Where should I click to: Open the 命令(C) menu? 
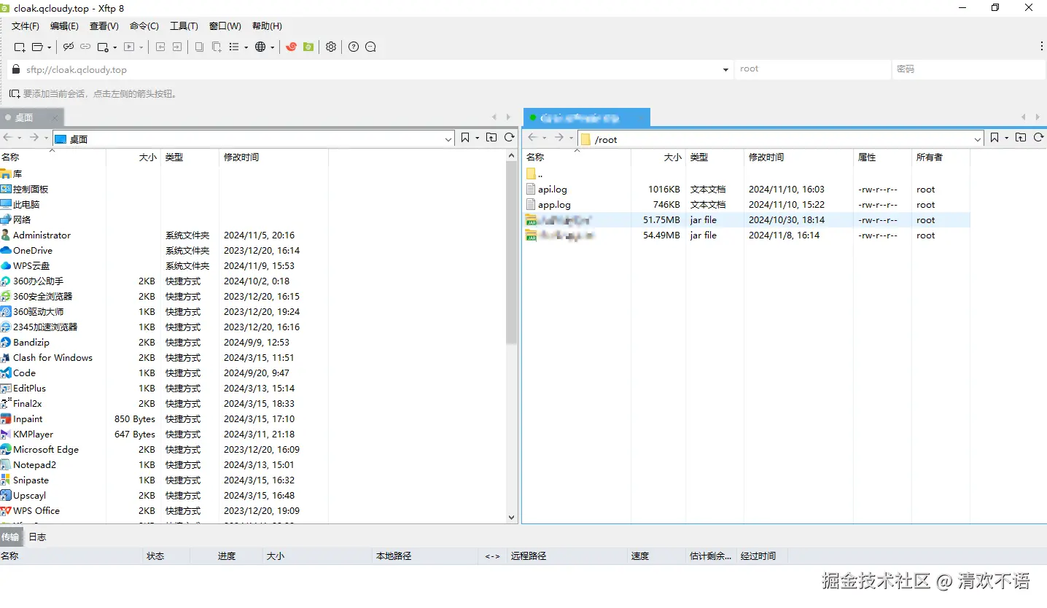[x=144, y=26]
